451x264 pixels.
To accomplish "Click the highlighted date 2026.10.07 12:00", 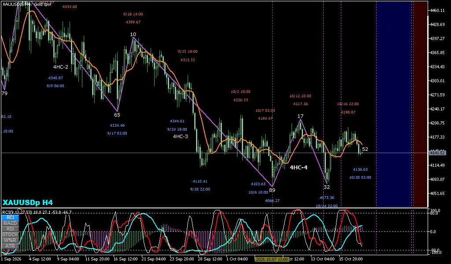I will click(x=272, y=259).
